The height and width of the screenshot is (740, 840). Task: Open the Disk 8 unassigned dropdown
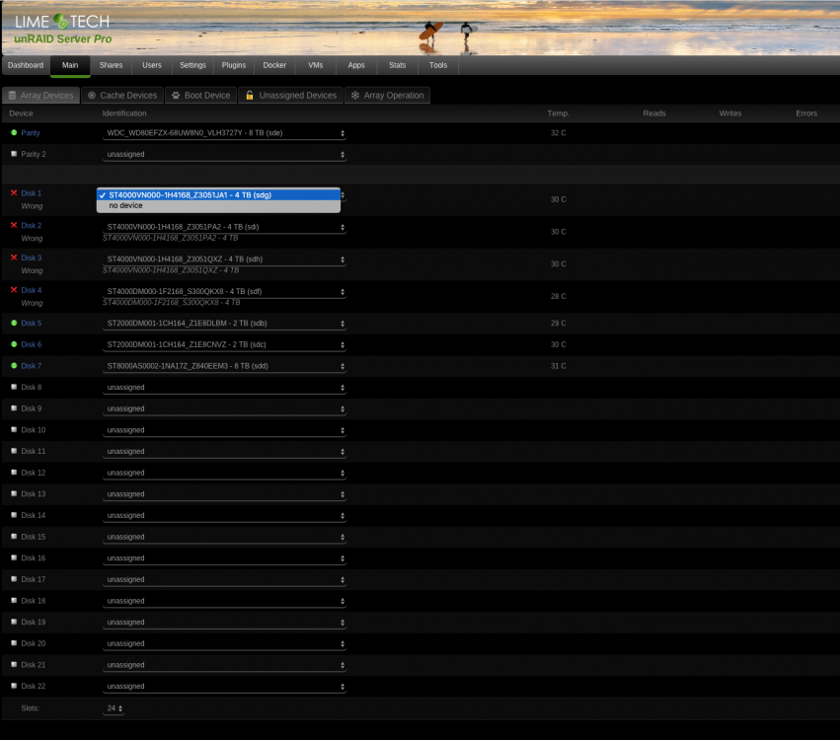(224, 387)
